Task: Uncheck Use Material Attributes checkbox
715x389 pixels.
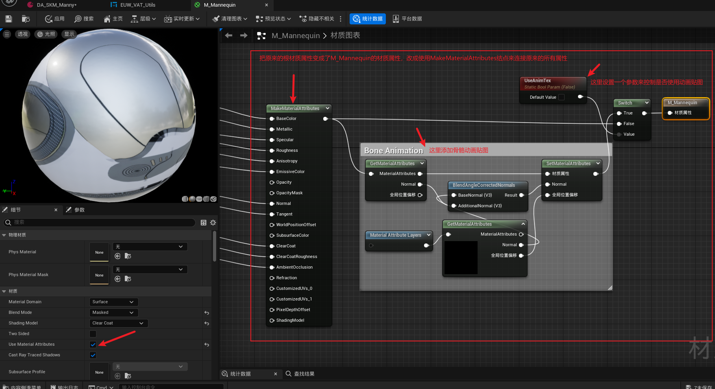Action: coord(93,345)
